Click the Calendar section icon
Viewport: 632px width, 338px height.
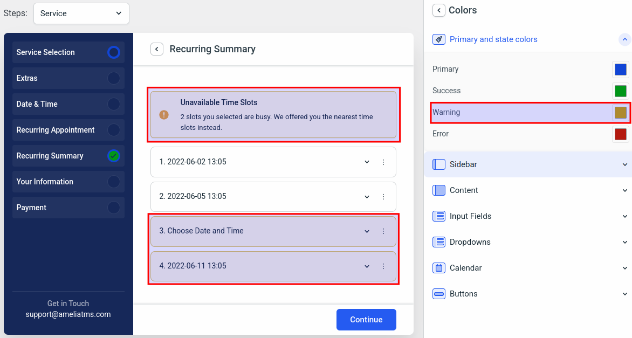click(439, 268)
